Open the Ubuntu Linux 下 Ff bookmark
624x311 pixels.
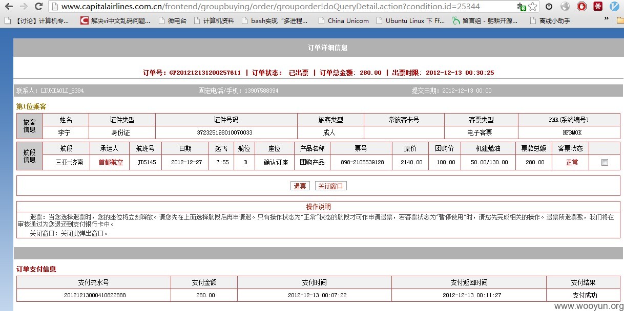(x=410, y=21)
